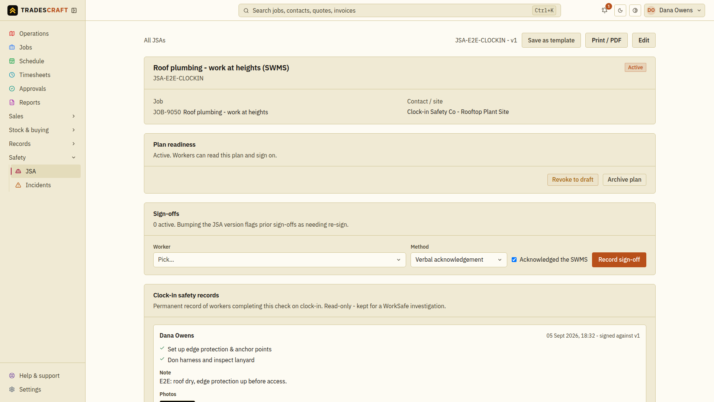The height and width of the screenshot is (402, 714).
Task: Click the Jobs briefcase icon
Action: click(x=12, y=47)
